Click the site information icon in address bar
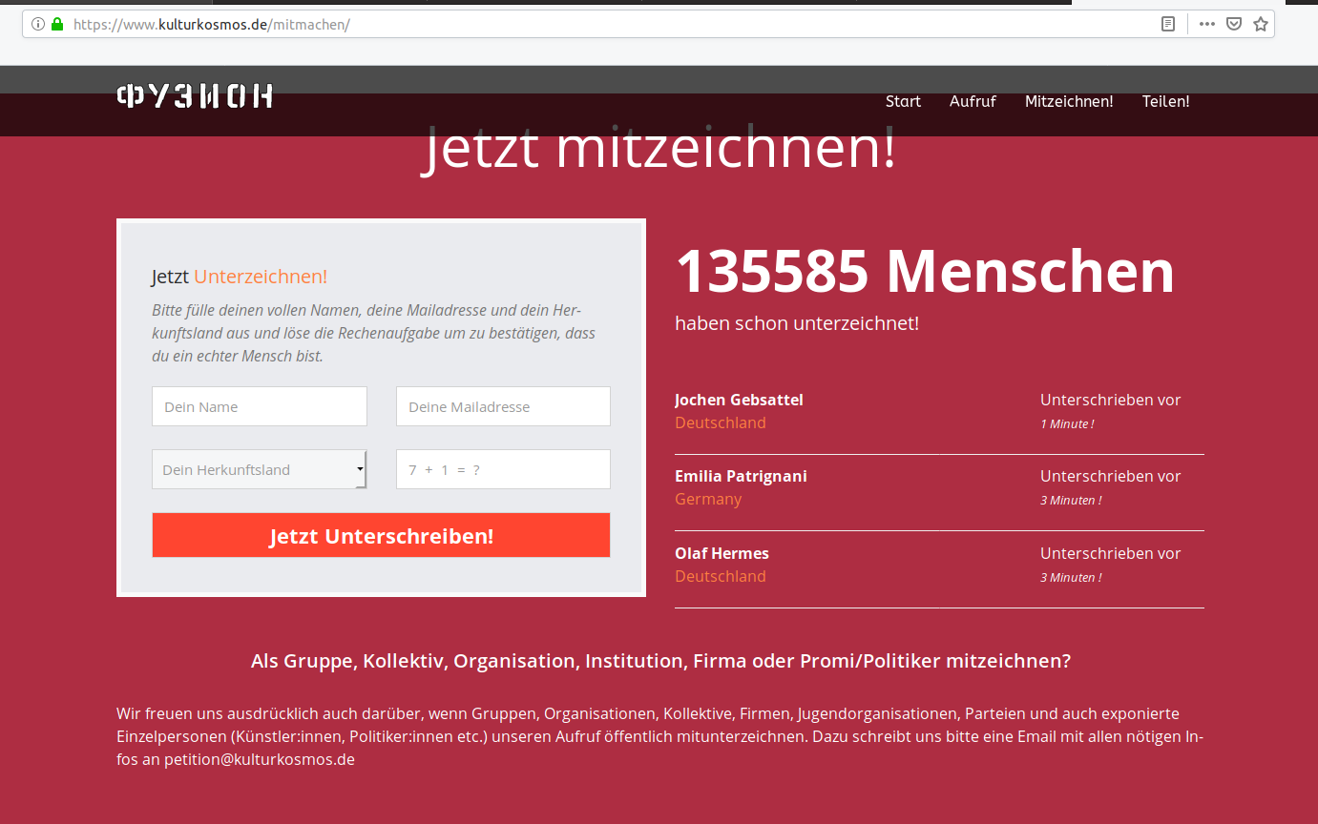1318x824 pixels. tap(38, 24)
